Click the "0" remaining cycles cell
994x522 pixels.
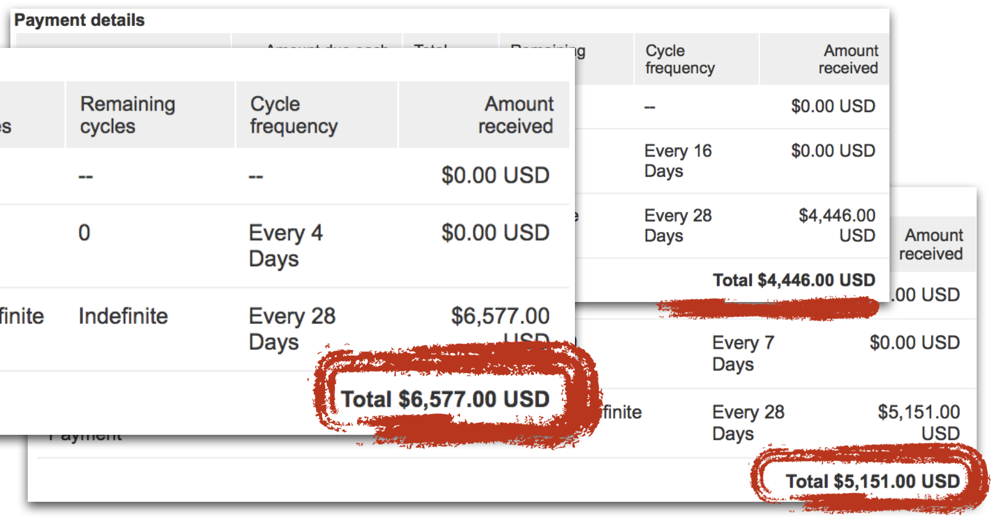(x=84, y=233)
